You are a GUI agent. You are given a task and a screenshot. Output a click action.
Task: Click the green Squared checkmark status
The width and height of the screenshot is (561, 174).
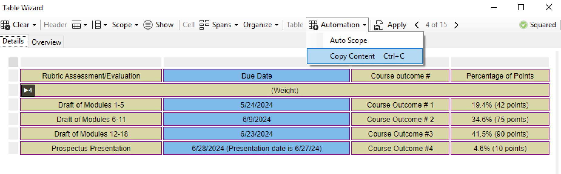[523, 25]
